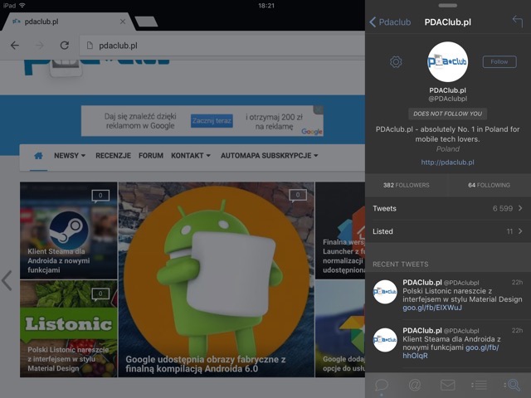Show comments on Steam article
This screenshot has height=398, width=531.
100,196
